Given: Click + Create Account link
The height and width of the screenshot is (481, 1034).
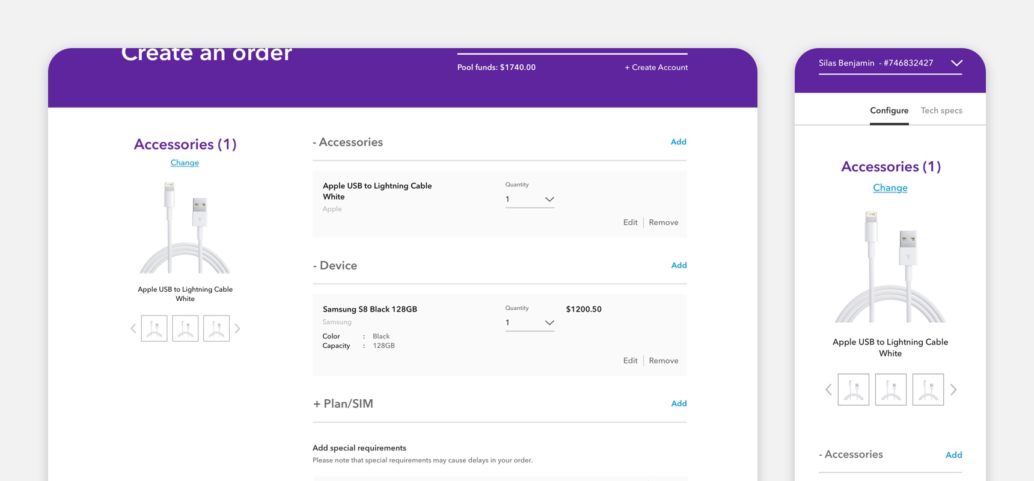Looking at the screenshot, I should (x=656, y=67).
